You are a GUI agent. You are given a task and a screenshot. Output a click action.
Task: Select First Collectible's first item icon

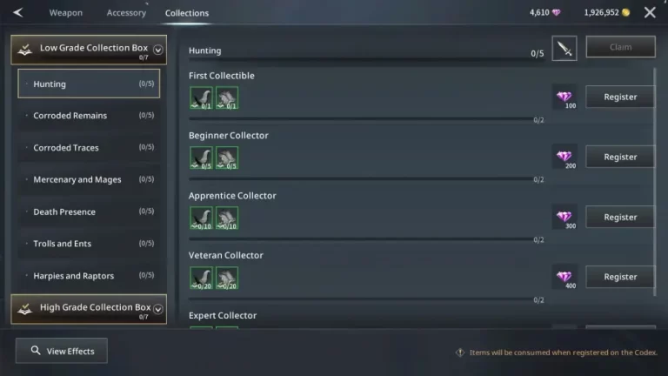(x=201, y=98)
